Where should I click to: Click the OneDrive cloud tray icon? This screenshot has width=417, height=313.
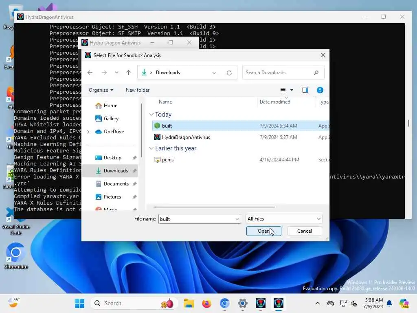click(x=331, y=303)
